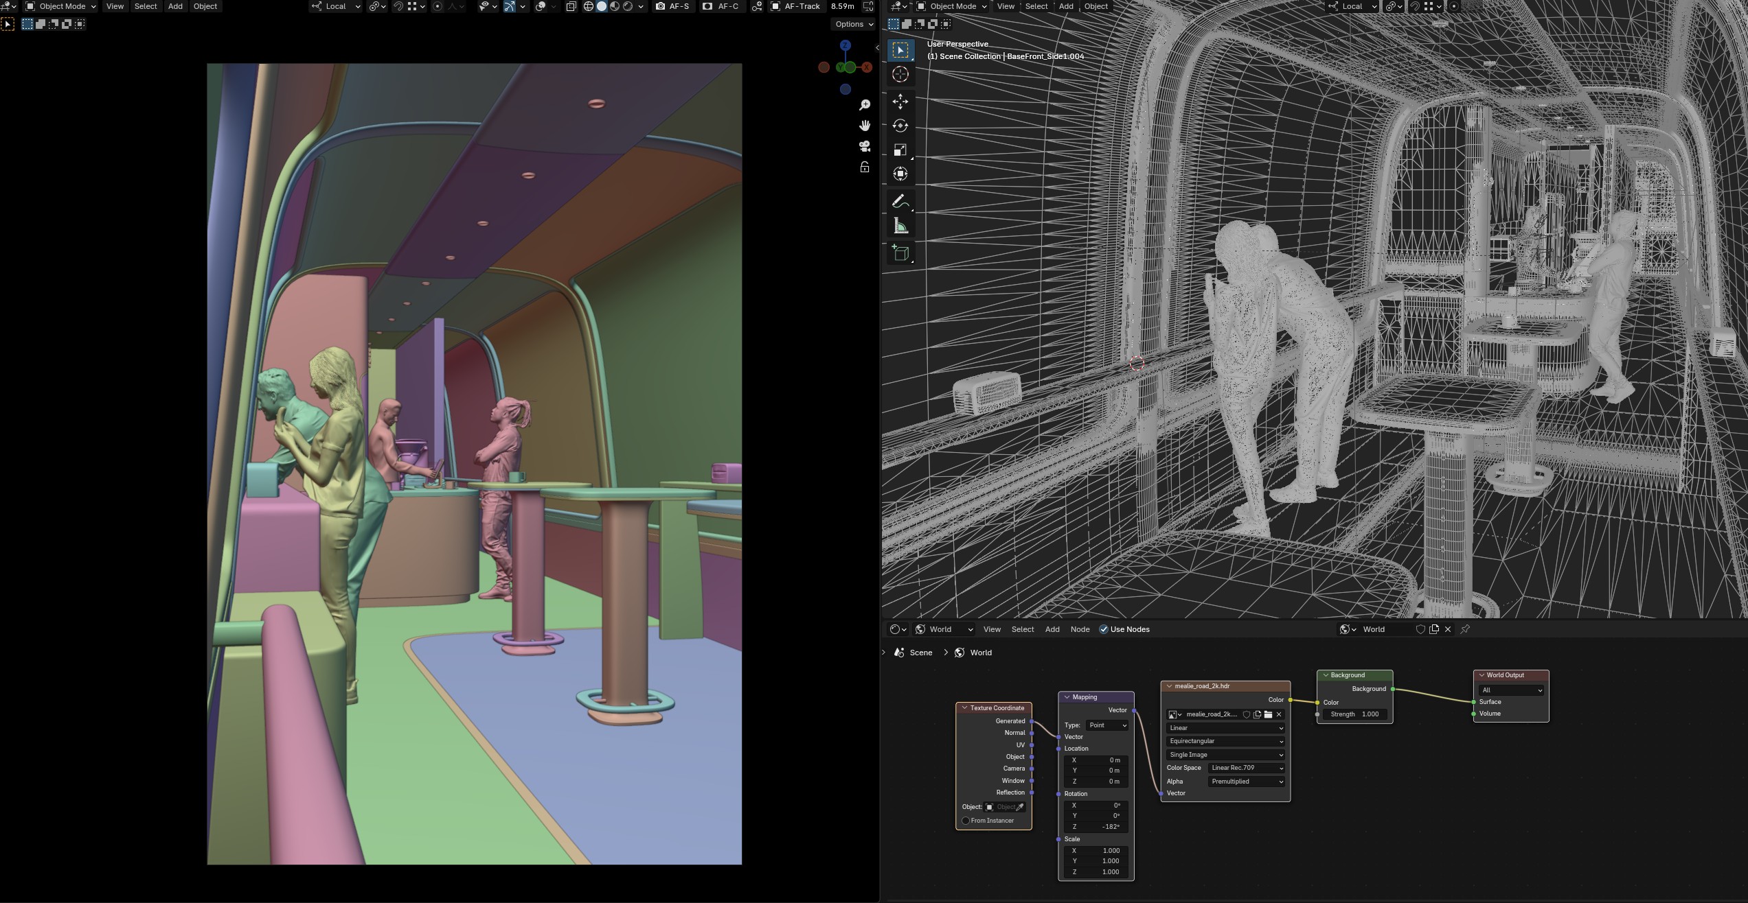Screen dimensions: 1748x903
Task: Click Mapping Rotation Z -182° field
Action: (1096, 827)
